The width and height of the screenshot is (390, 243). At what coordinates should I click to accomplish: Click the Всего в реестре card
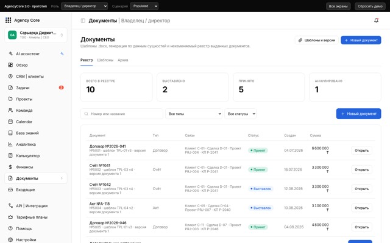(116, 87)
